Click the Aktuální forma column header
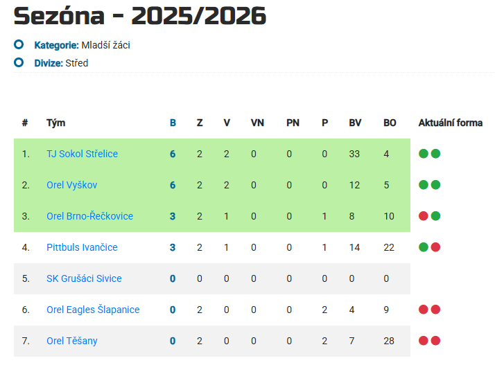 [x=450, y=123]
